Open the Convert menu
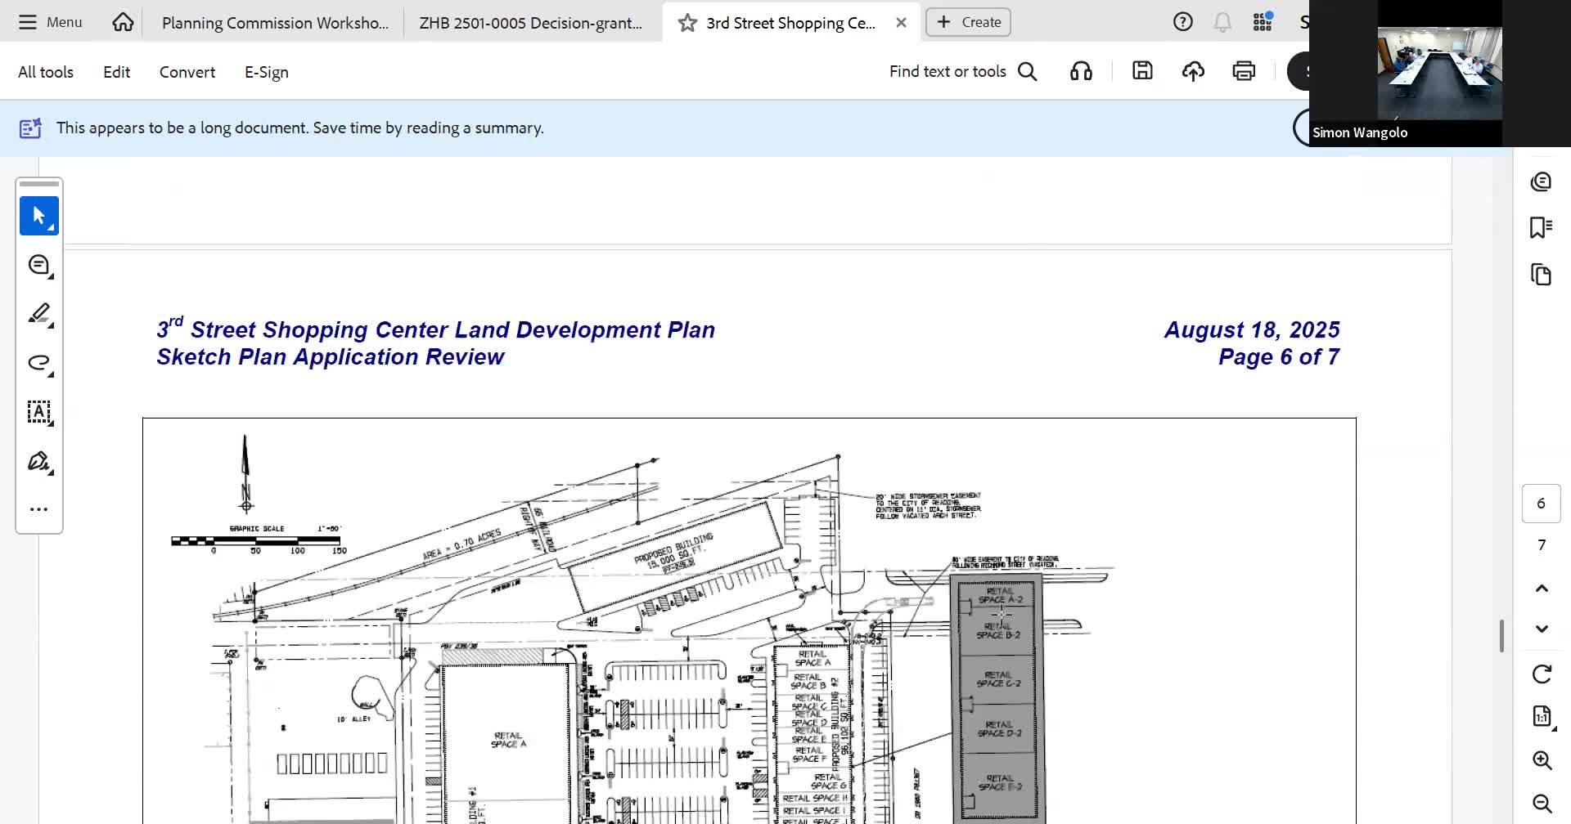The height and width of the screenshot is (824, 1571). 187,72
